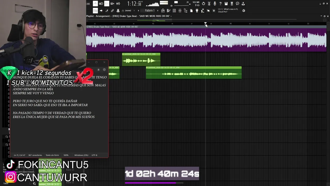Open the audio editor scissors icon
This screenshot has width=330, height=186.
tap(209, 4)
